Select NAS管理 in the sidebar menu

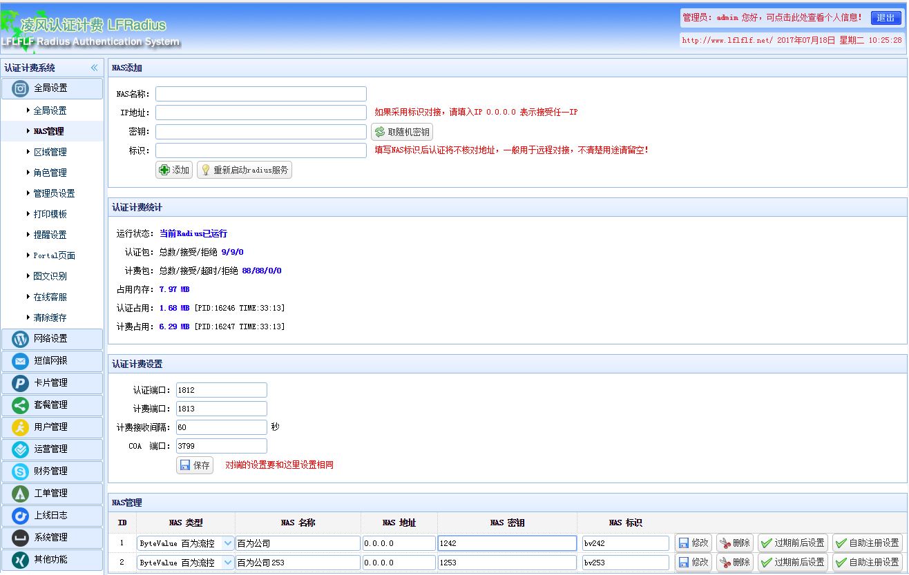click(x=48, y=131)
